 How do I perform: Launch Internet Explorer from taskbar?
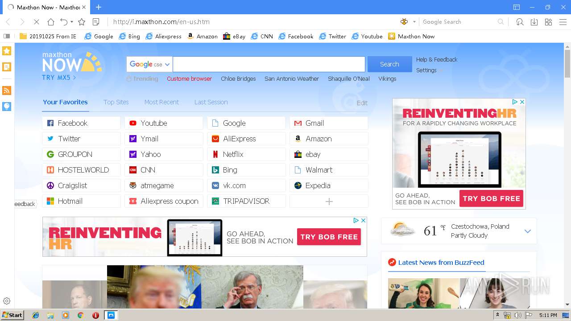coord(36,315)
